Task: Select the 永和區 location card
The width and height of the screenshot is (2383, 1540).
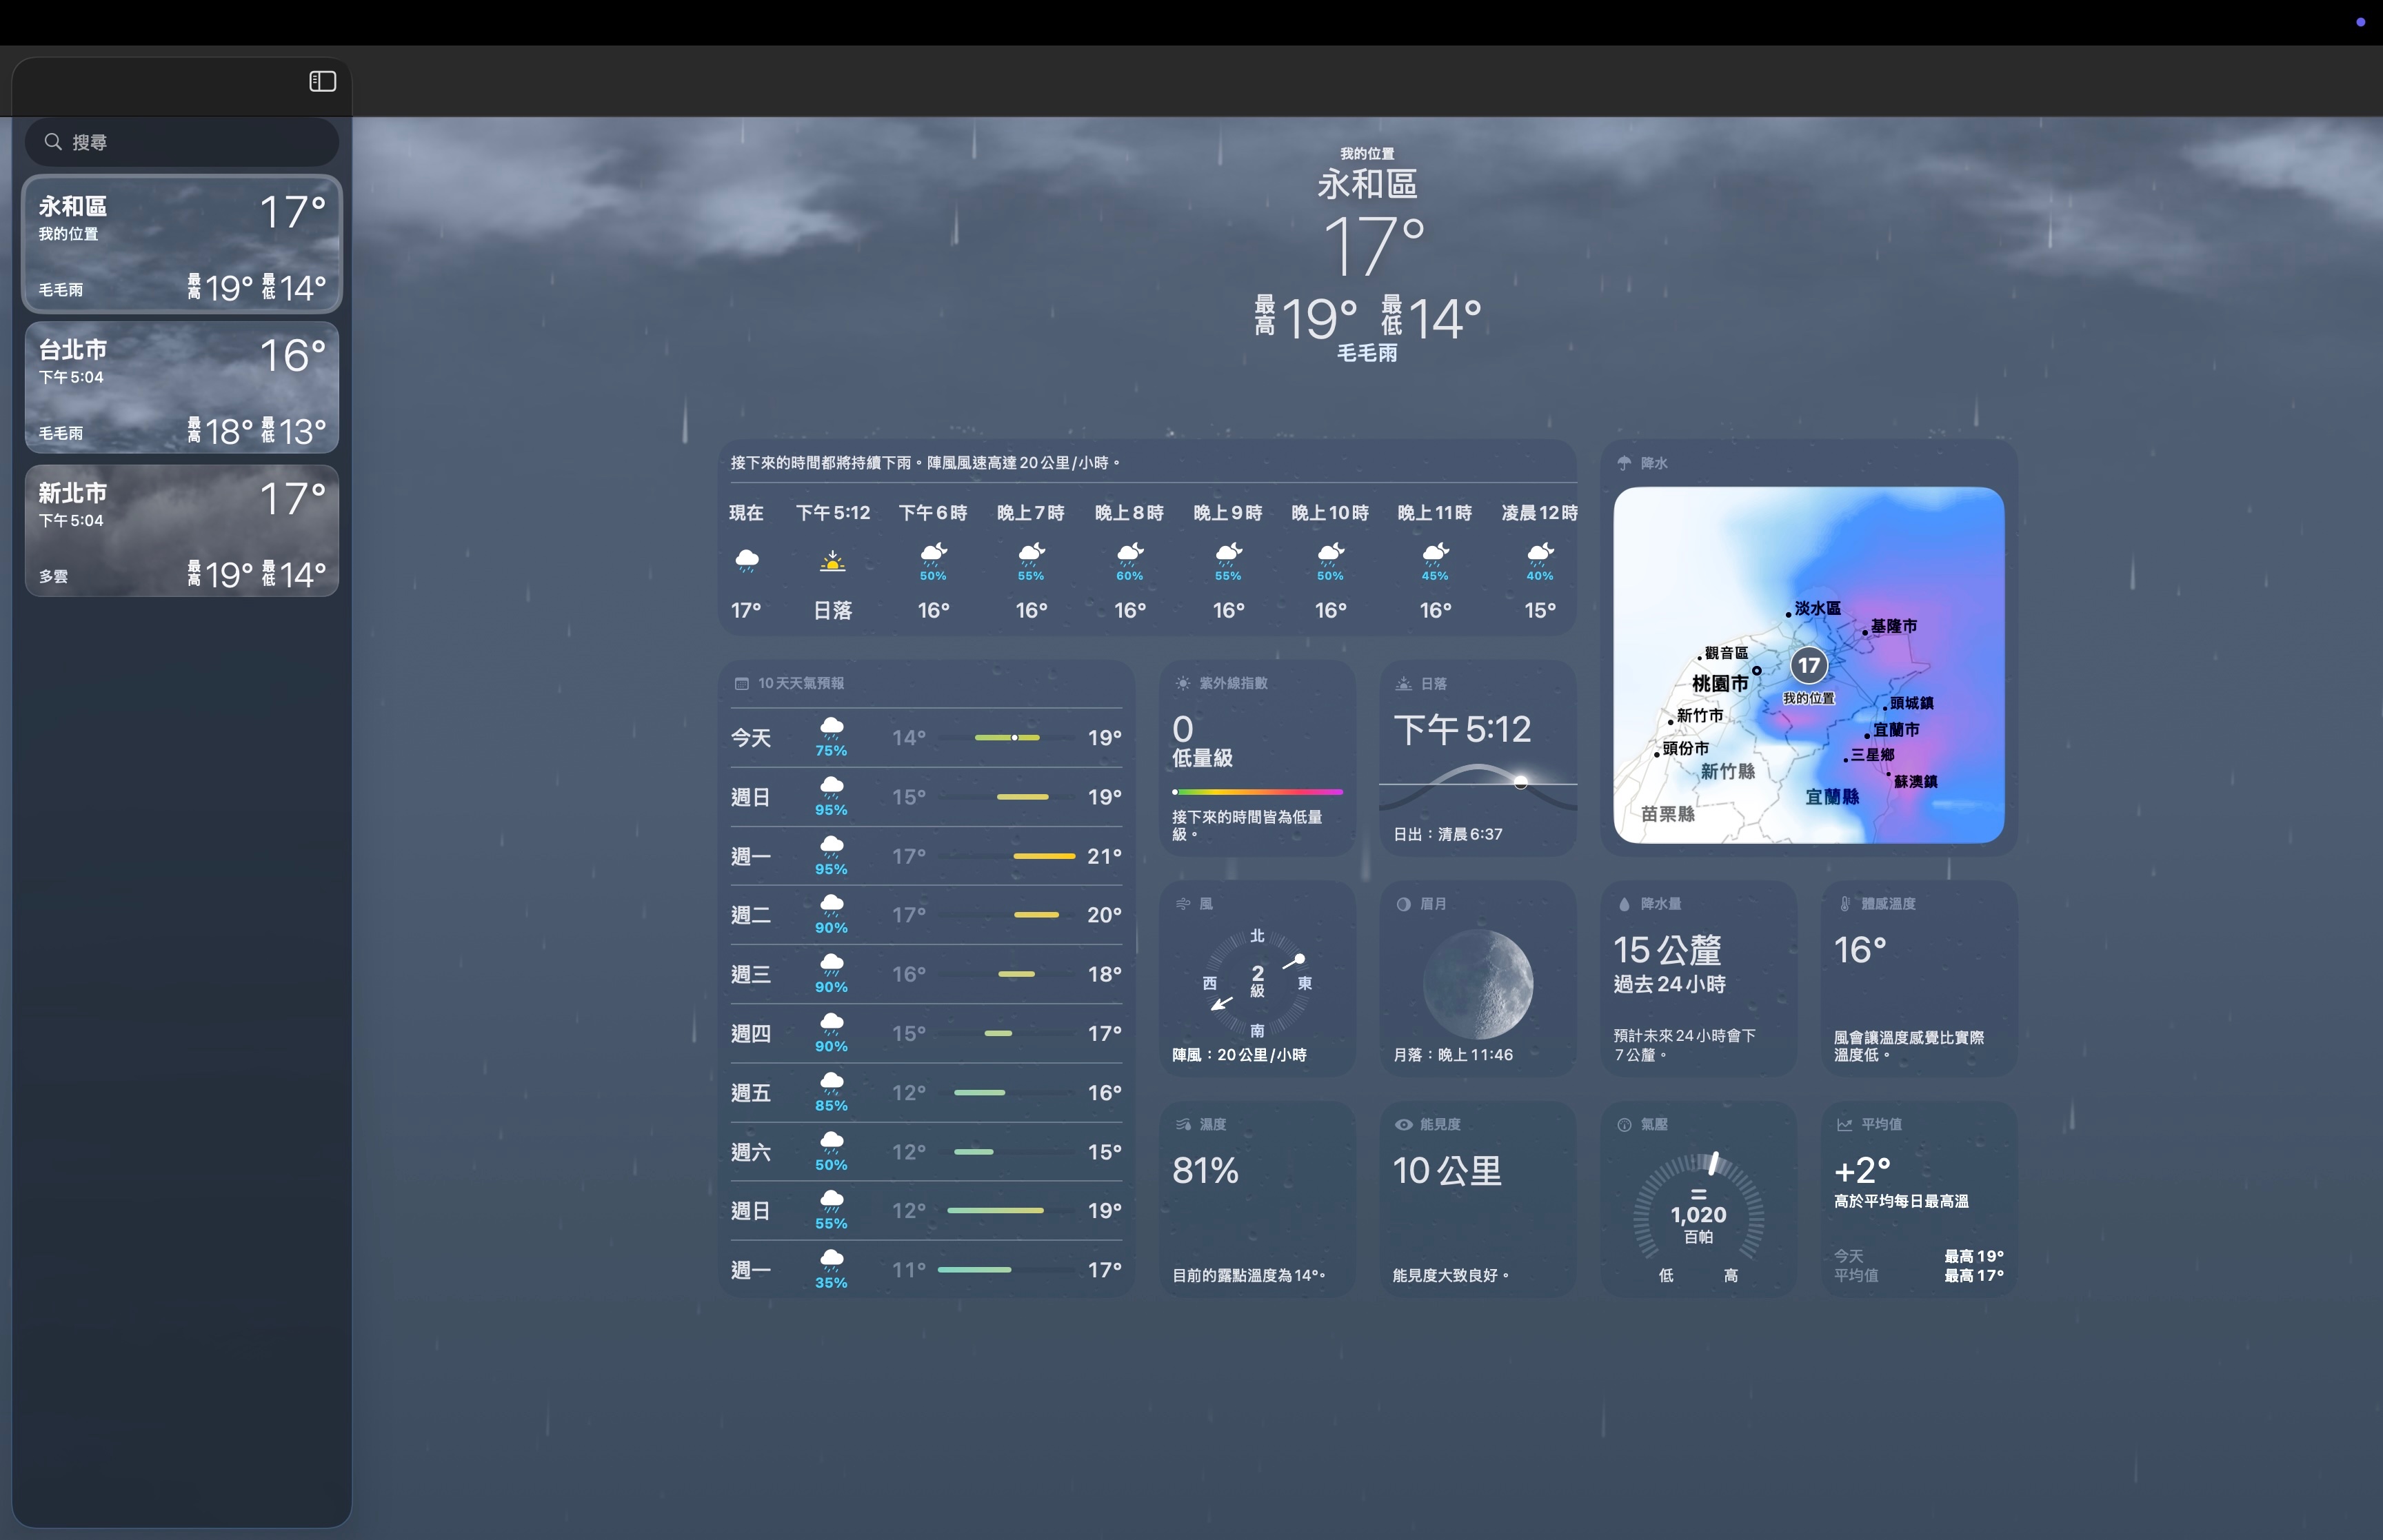Action: [x=182, y=244]
